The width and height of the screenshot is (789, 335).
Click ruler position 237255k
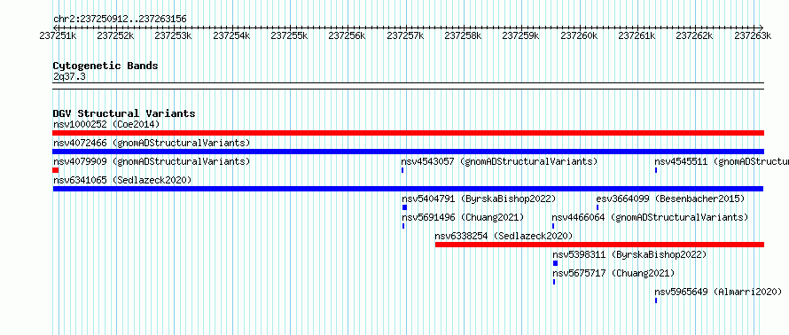click(289, 35)
